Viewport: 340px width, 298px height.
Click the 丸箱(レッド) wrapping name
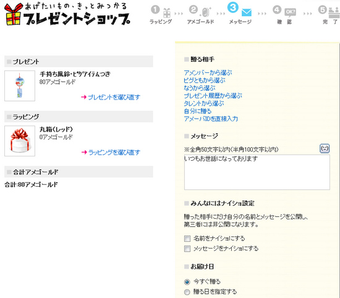pyautogui.click(x=56, y=129)
